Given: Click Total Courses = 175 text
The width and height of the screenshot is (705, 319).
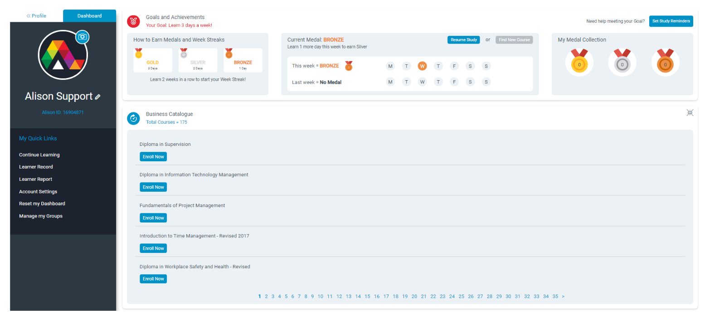Looking at the screenshot, I should pos(166,122).
